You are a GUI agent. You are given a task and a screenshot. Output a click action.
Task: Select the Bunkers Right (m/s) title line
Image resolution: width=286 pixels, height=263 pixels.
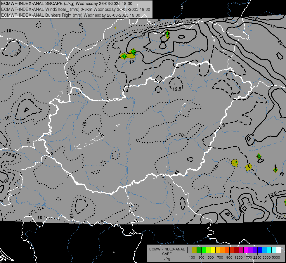coord(71,15)
